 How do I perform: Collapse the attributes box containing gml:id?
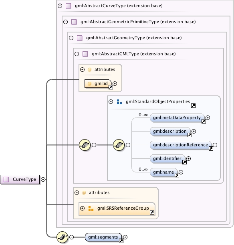(x=83, y=69)
